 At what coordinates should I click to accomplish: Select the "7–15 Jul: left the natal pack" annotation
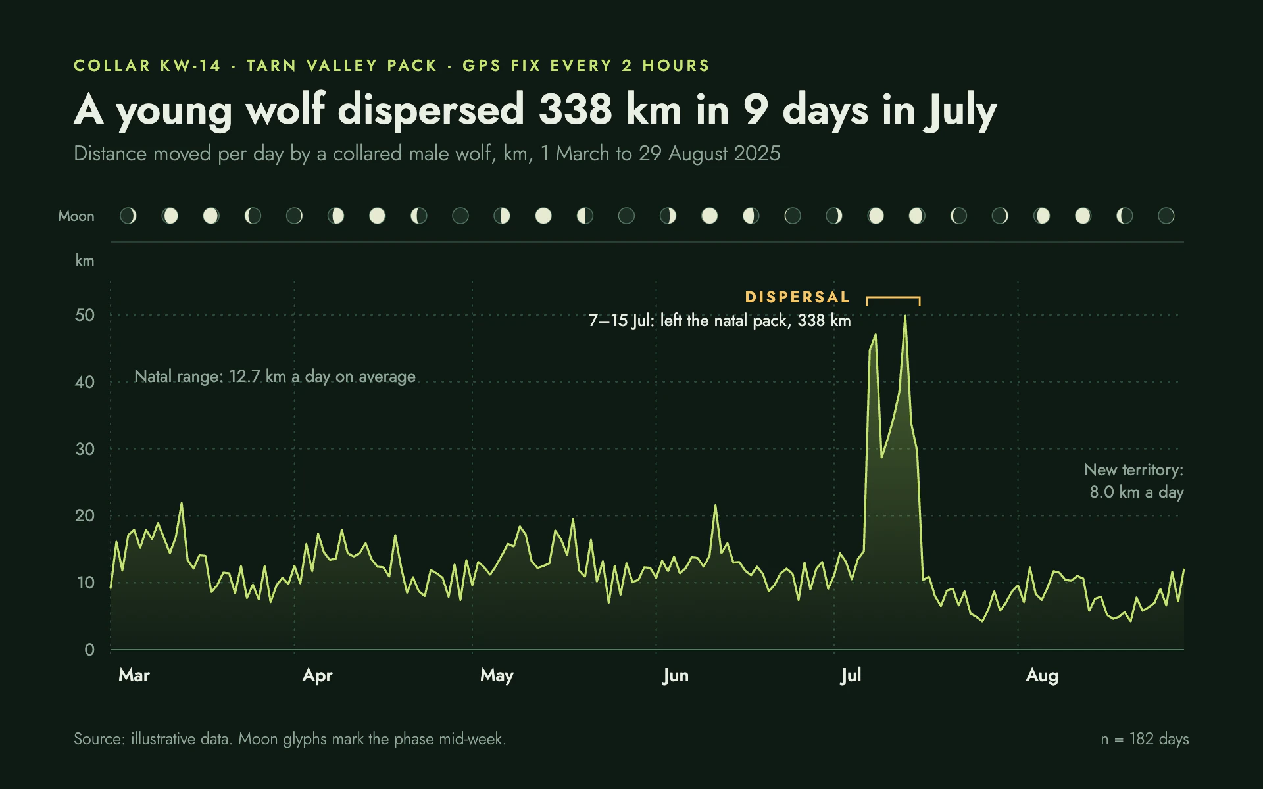720,321
